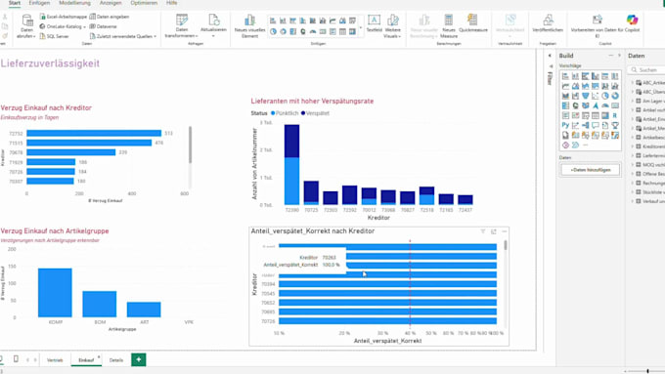Viewport: 665px width, 374px height.
Task: Click the Quickmeasure icon
Action: coord(472,20)
